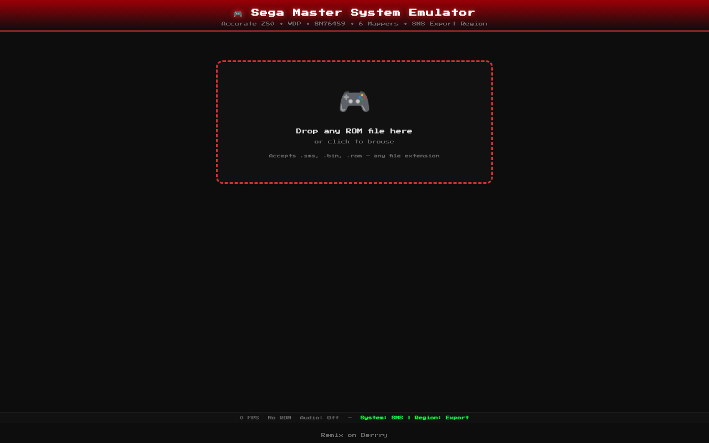
Task: Click the '0 FPS' status indicator
Action: pos(249,418)
